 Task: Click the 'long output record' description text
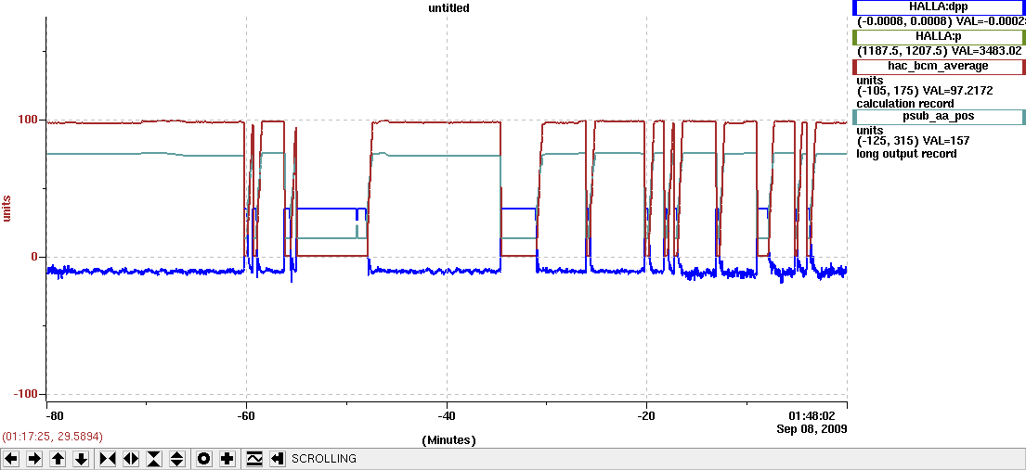point(906,154)
